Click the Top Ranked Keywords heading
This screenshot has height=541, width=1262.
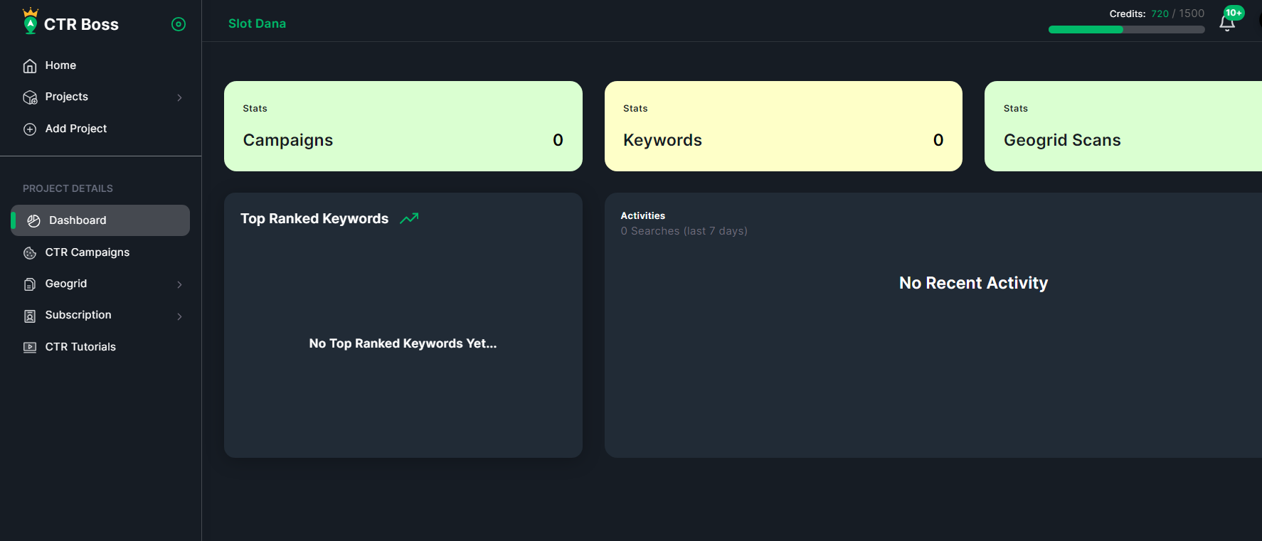[314, 218]
